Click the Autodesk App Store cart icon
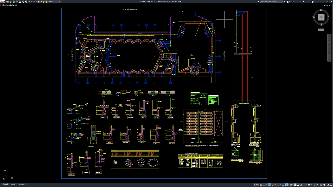 (303, 2)
